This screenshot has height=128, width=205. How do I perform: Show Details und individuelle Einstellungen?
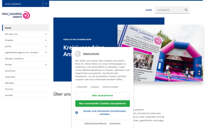105,113
